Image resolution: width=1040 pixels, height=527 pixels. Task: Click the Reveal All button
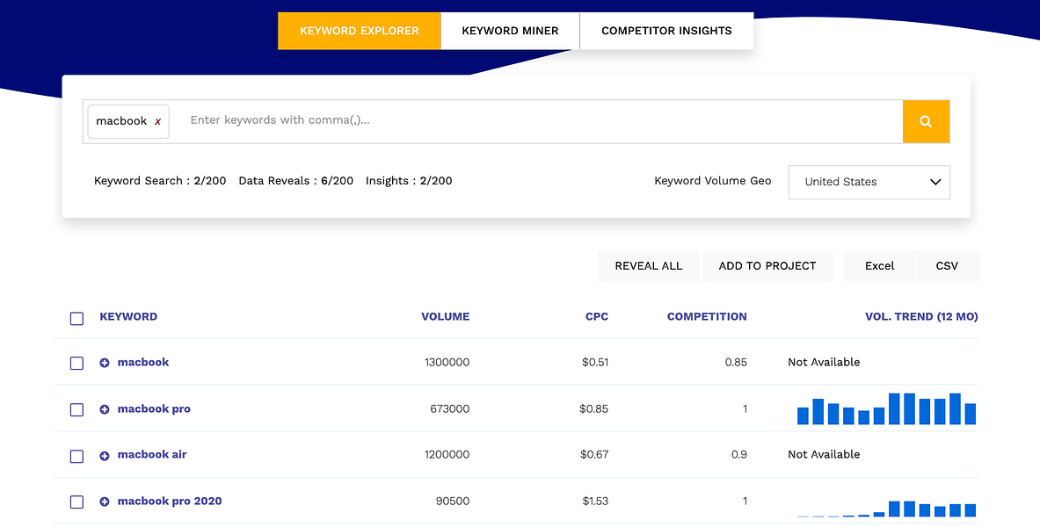tap(649, 266)
